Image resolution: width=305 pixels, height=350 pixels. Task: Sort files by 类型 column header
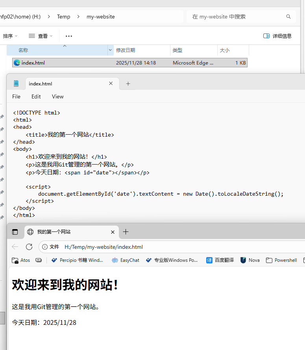coord(194,50)
